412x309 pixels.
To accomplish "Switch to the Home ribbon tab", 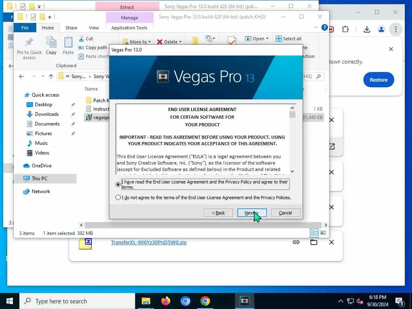I will 48,28.
